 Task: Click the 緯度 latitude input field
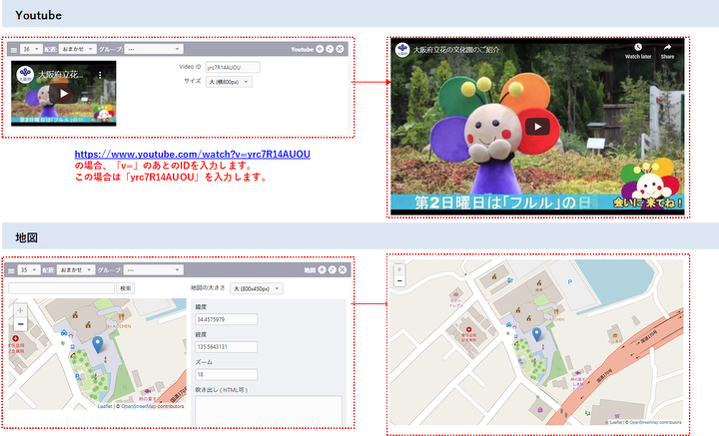tap(226, 319)
